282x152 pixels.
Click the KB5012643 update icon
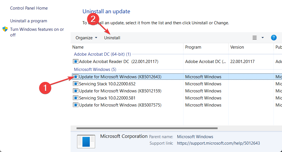coord(75,77)
